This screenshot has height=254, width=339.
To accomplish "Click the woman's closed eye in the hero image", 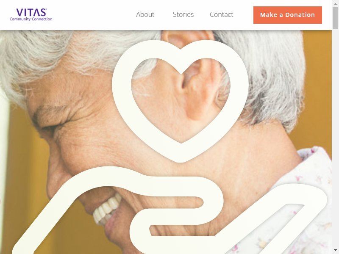I will [x=51, y=128].
